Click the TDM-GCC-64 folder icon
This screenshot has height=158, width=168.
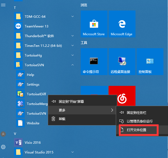point(18,16)
